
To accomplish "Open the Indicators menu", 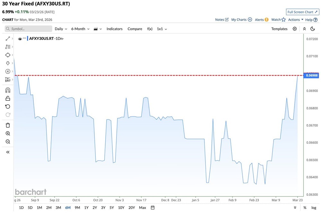I will click(115, 29).
